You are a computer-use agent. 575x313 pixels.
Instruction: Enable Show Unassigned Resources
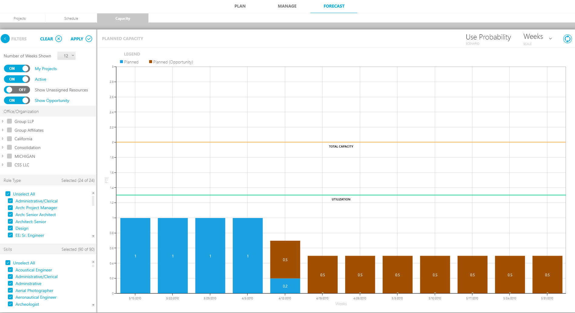point(17,90)
